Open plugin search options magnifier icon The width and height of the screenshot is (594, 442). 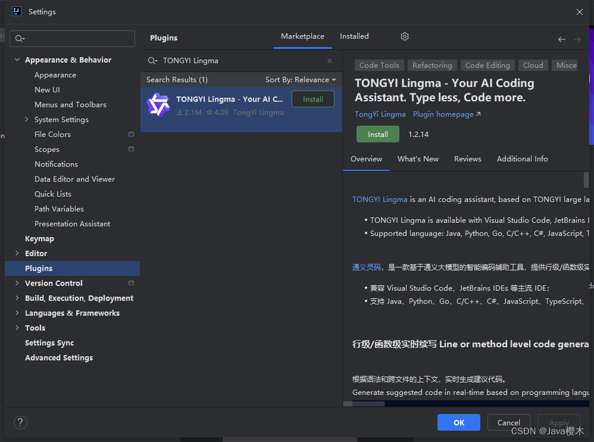[x=153, y=61]
